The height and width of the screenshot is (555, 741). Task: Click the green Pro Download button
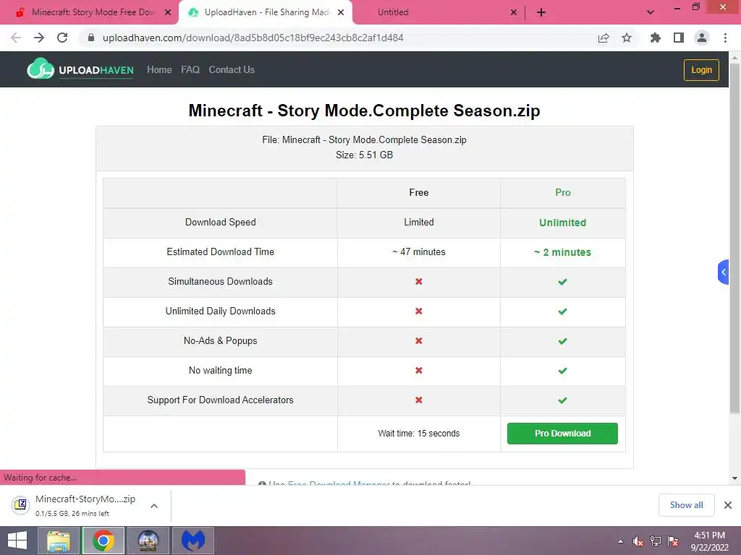tap(562, 434)
